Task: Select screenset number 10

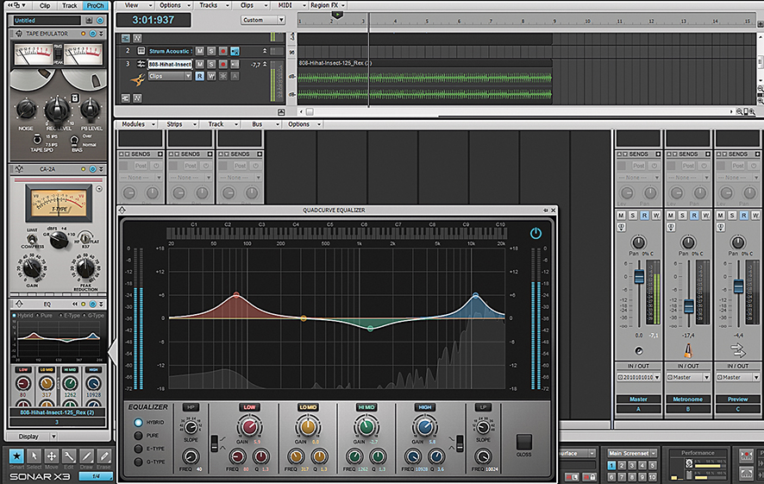Action: click(x=653, y=477)
